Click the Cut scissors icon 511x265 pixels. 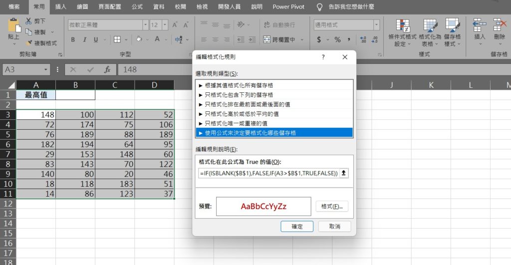click(28, 21)
